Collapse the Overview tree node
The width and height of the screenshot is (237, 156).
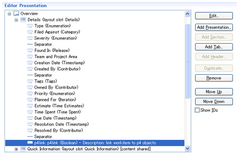click(x=9, y=14)
